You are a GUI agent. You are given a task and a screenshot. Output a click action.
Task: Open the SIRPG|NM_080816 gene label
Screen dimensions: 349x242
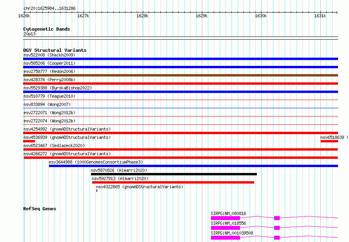228,213
